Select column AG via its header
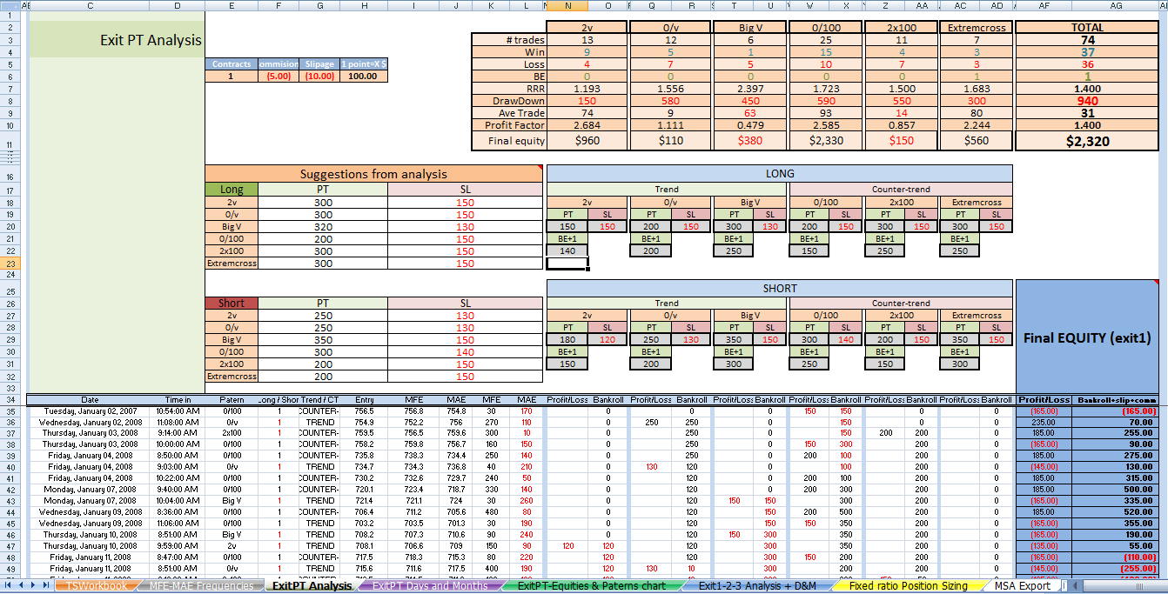Image resolution: width=1168 pixels, height=594 pixels. pos(1116,5)
